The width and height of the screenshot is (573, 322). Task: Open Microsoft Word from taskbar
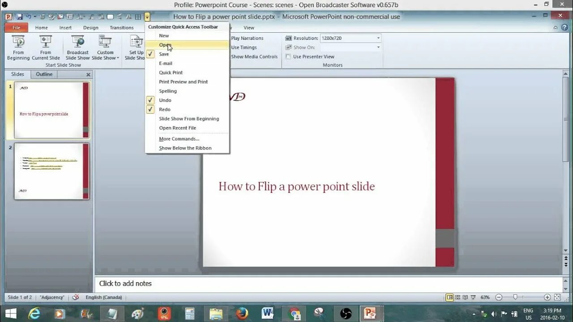coord(268,314)
